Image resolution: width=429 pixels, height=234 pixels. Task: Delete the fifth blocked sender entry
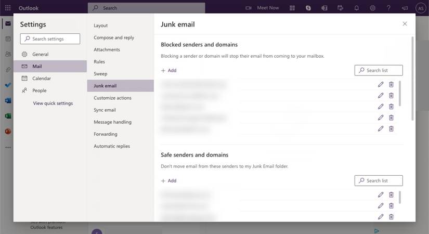pyautogui.click(x=391, y=128)
